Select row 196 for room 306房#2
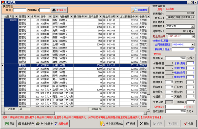The width and height of the screenshot is (198, 129). point(75,76)
